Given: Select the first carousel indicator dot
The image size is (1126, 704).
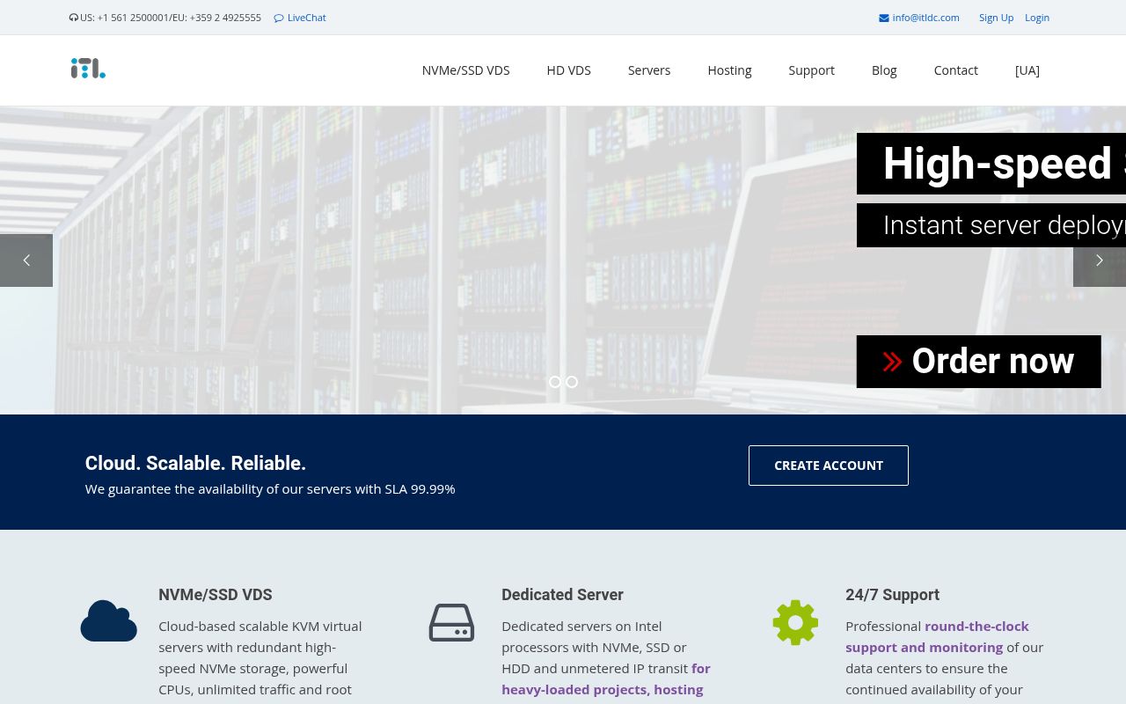Looking at the screenshot, I should (x=555, y=382).
